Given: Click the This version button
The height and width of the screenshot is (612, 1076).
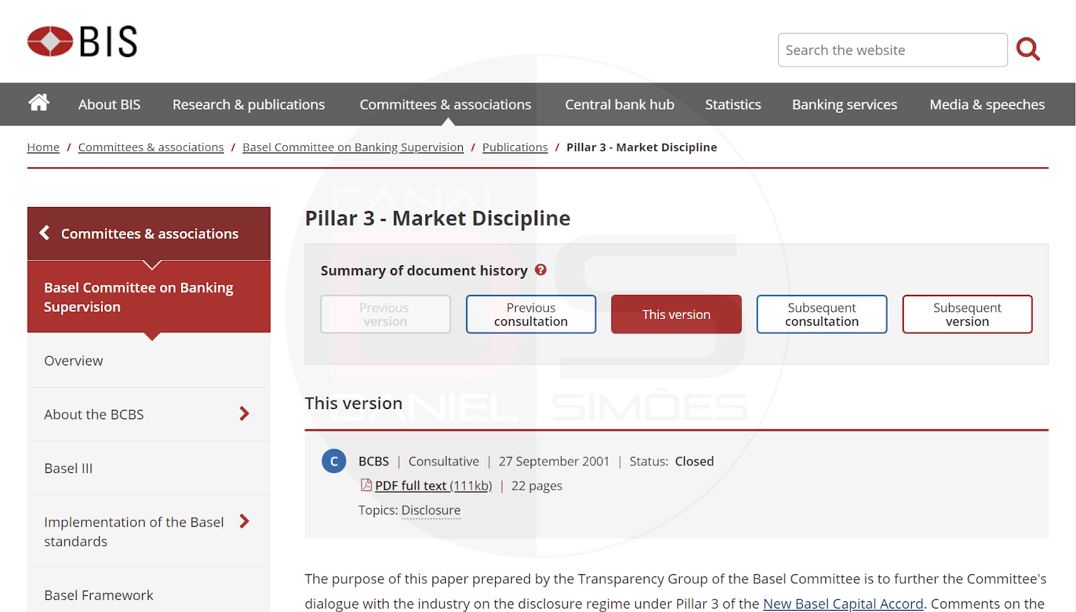Looking at the screenshot, I should click(x=677, y=314).
